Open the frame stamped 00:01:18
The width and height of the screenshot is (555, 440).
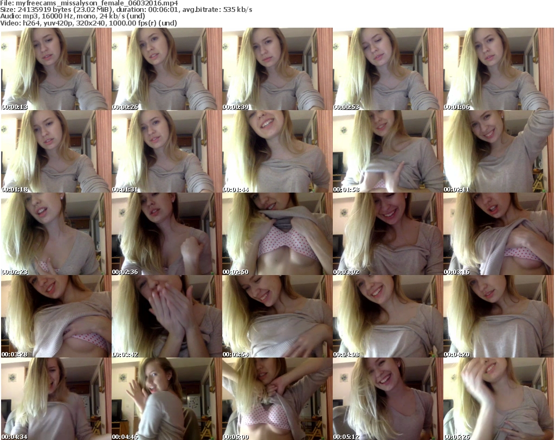(x=56, y=151)
